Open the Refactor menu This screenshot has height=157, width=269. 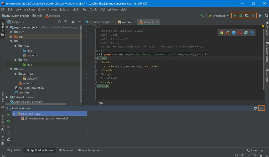(x=65, y=9)
